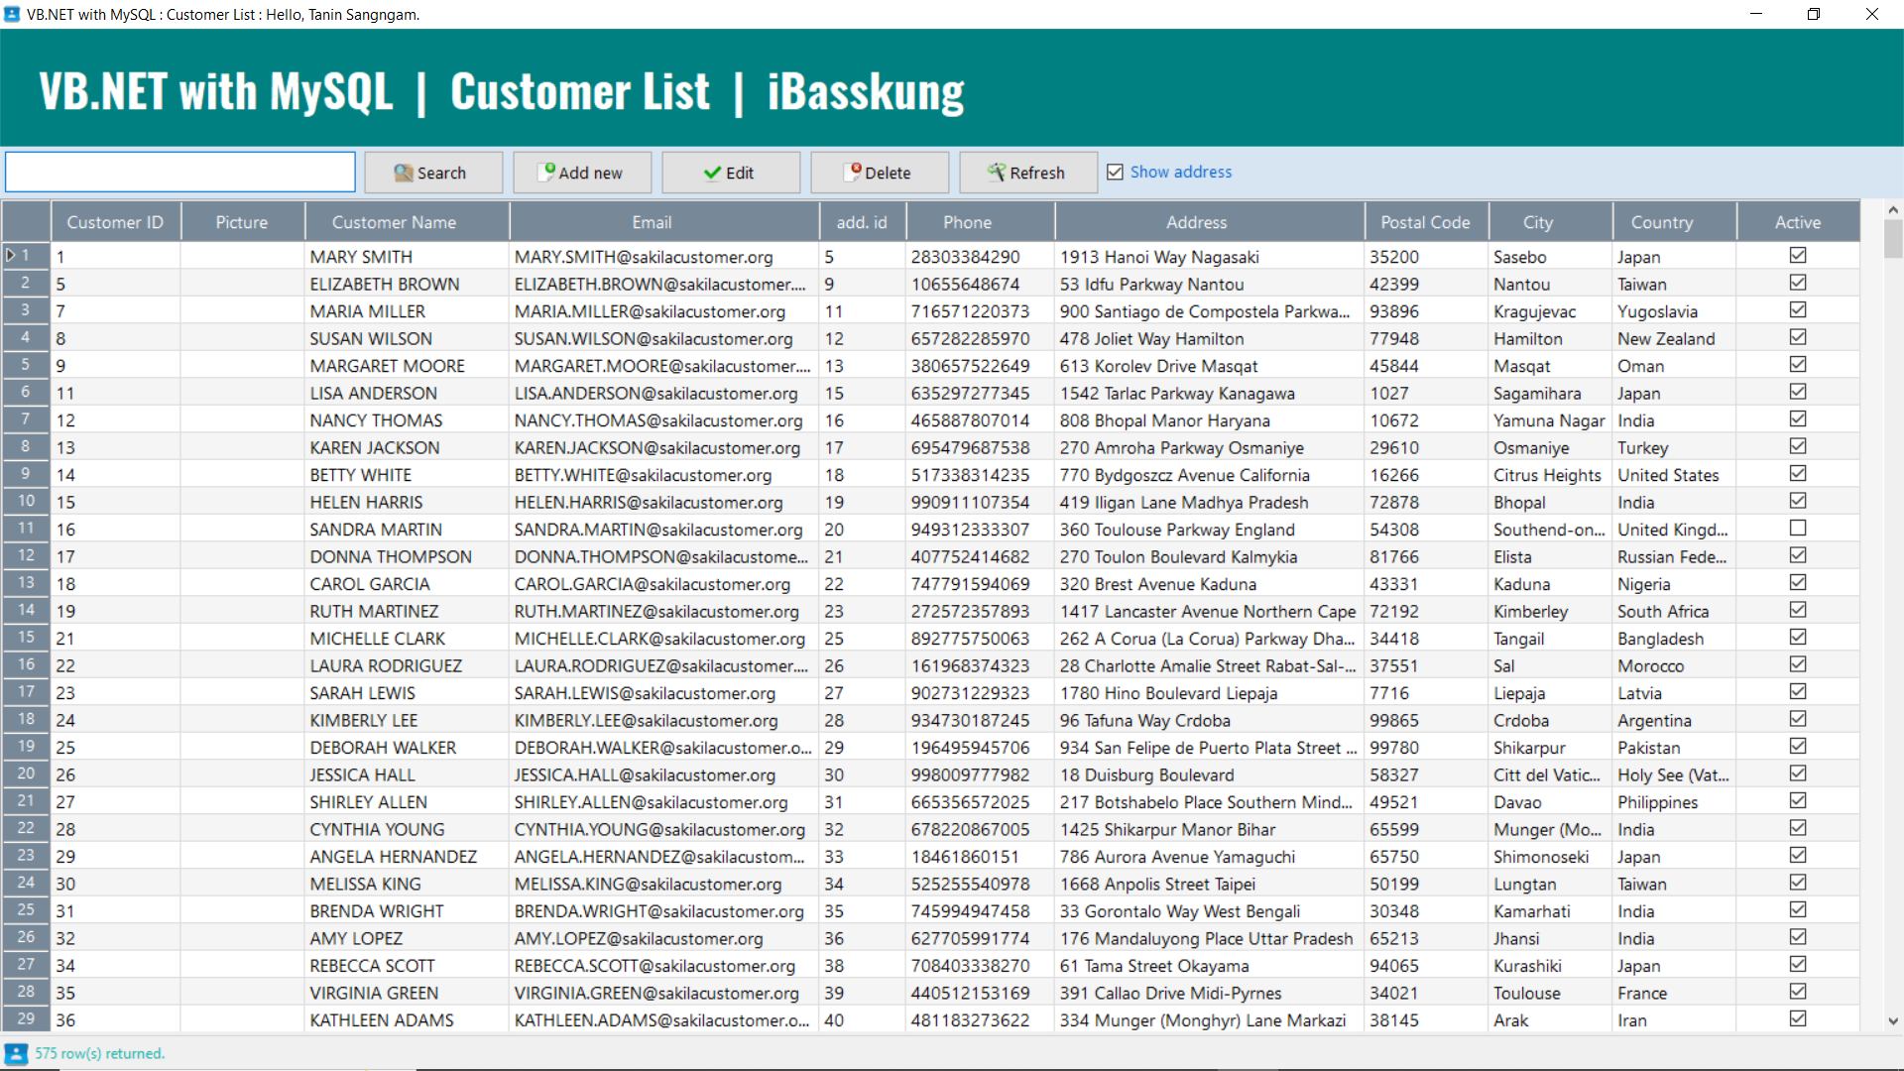Select row header number 20
The height and width of the screenshot is (1071, 1904).
coord(26,774)
